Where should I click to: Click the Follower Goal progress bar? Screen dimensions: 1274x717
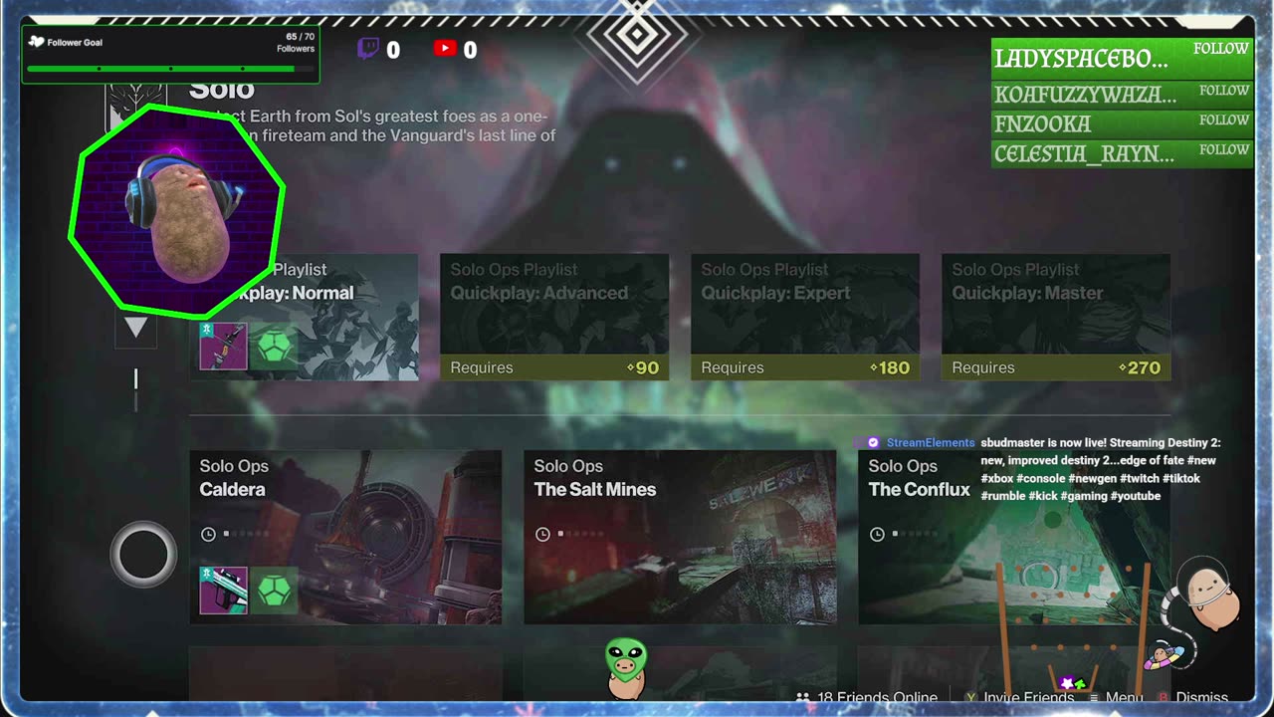[x=170, y=69]
